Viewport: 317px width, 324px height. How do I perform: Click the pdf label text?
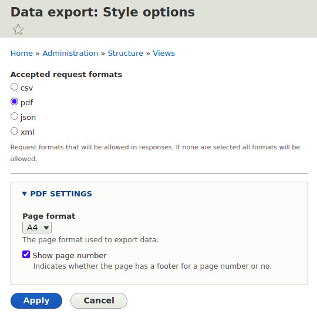coord(26,103)
